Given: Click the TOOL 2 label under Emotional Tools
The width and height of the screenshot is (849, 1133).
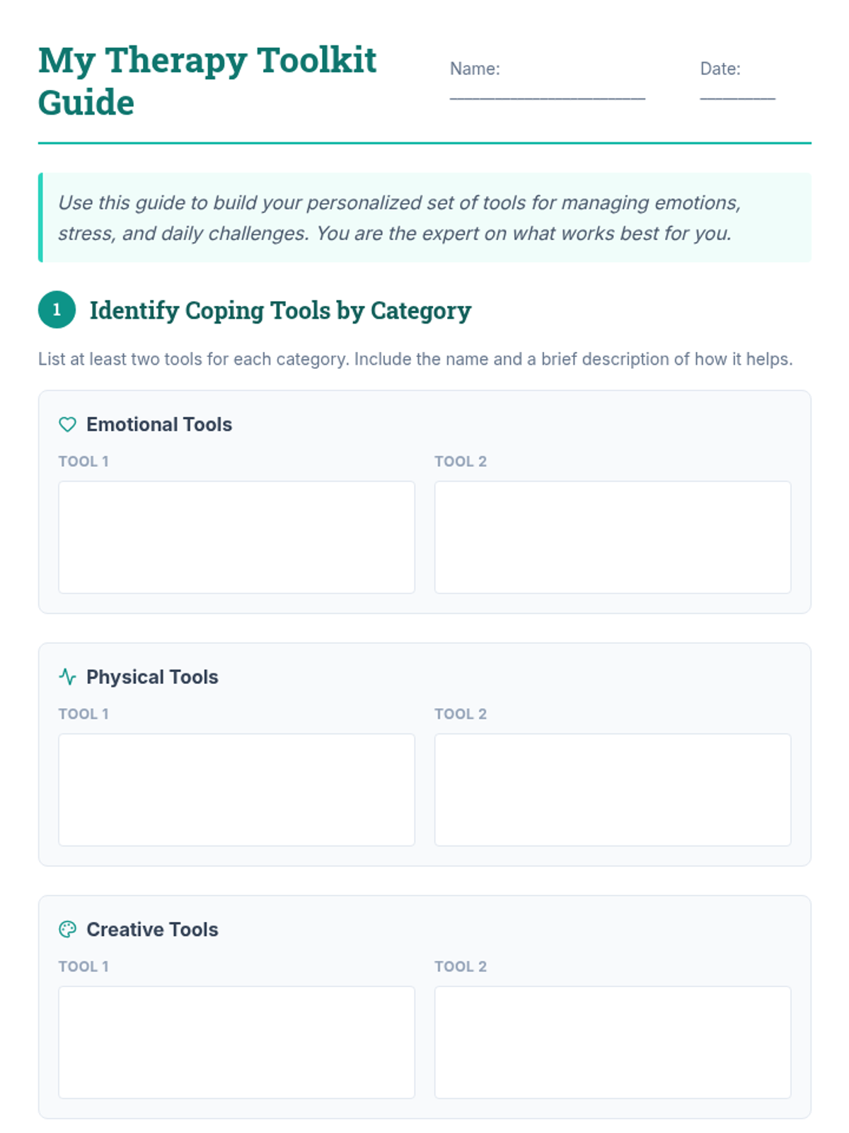Looking at the screenshot, I should (x=461, y=462).
